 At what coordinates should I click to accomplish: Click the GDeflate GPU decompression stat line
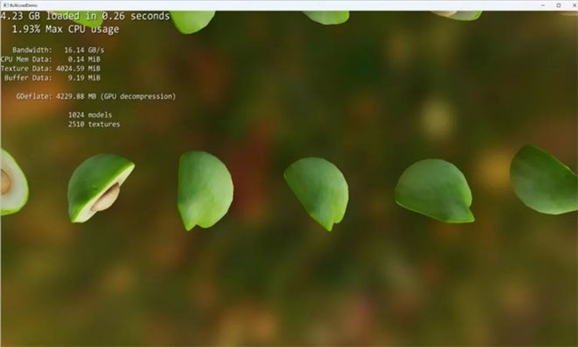point(96,96)
